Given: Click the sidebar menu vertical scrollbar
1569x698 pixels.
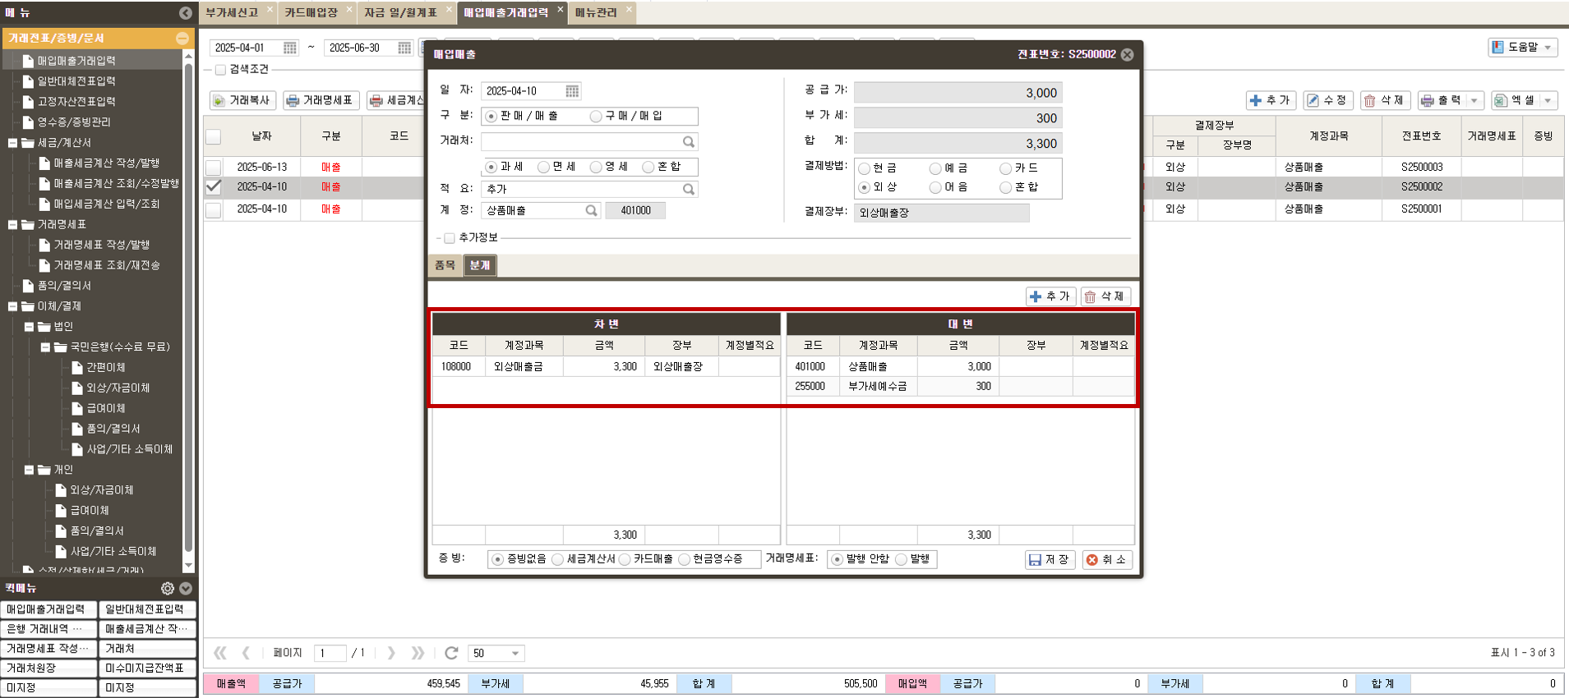Looking at the screenshot, I should [188, 308].
